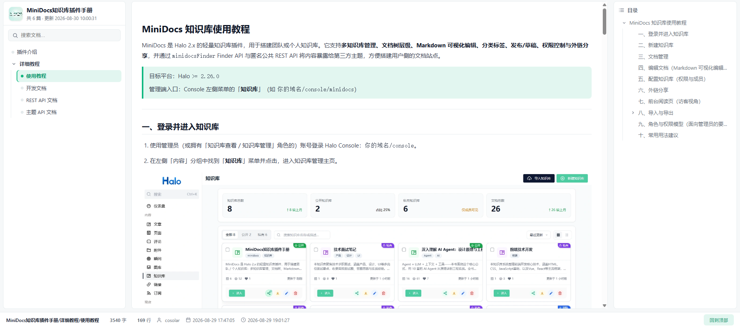Click the clock icon before 2026-08-29 19:01:27

[x=243, y=320]
